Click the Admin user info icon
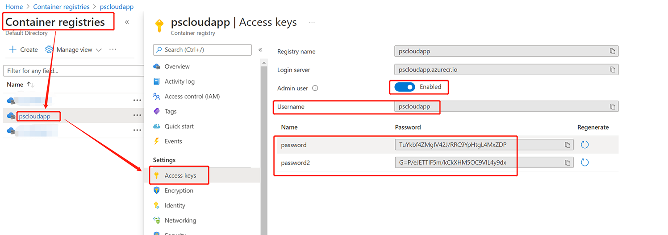Screen dimensions: 668x235 pos(315,88)
